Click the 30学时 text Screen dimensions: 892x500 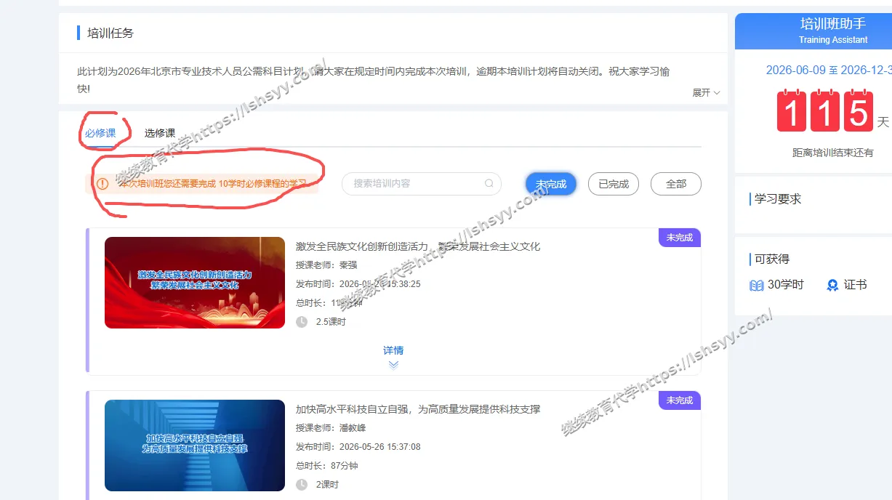(x=786, y=285)
